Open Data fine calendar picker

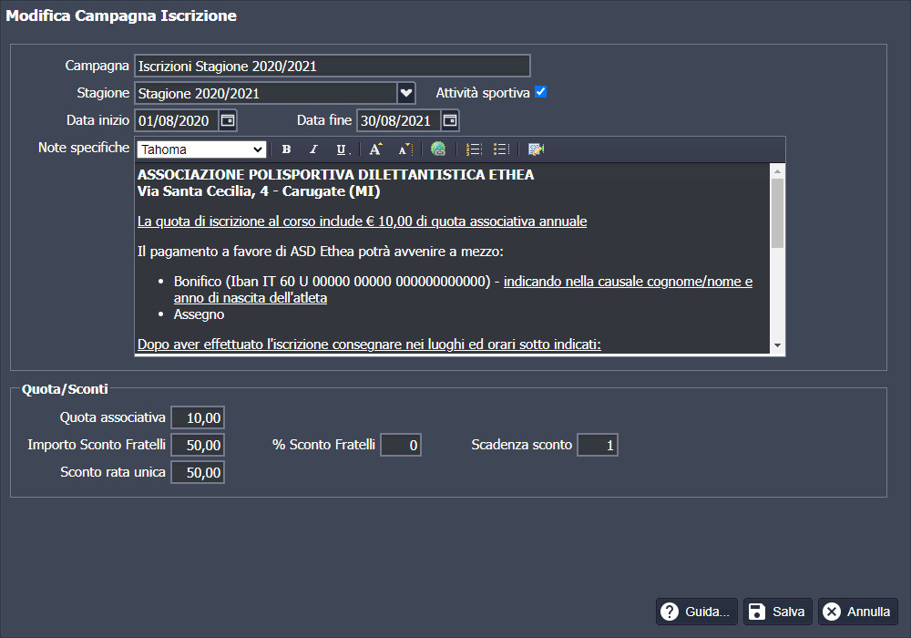click(450, 120)
